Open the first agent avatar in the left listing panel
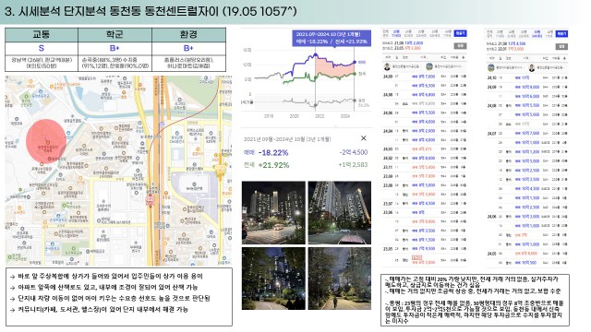The image size is (591, 332). (387, 67)
